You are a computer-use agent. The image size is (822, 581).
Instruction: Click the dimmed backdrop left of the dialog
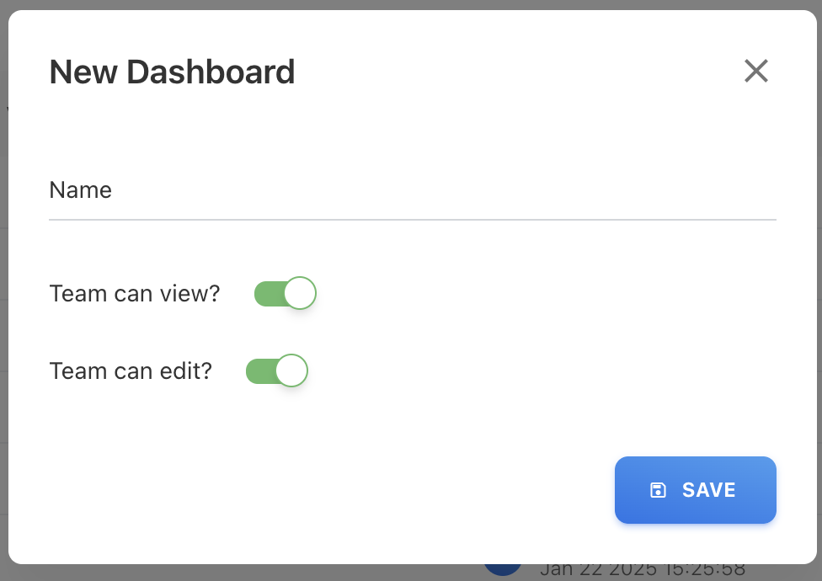(x=3, y=337)
